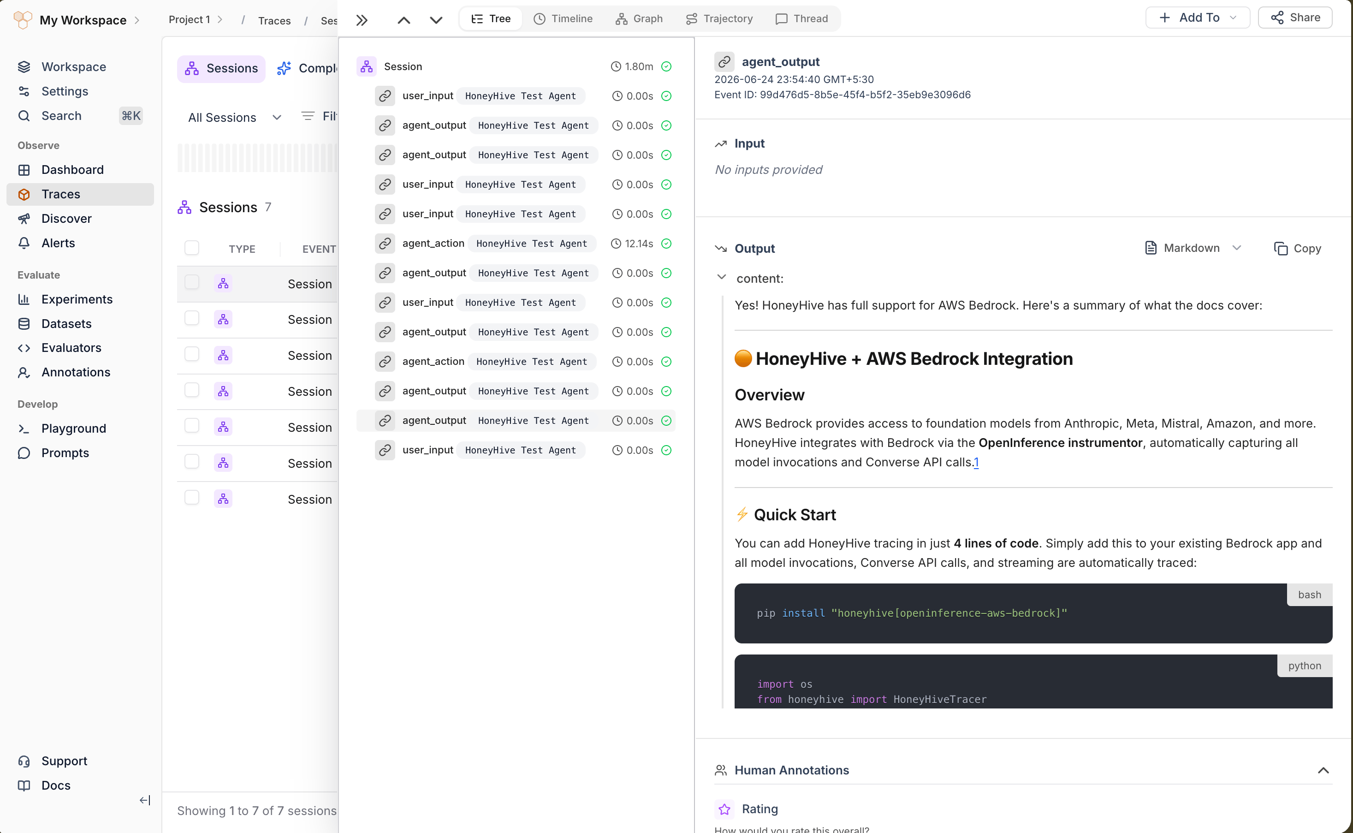Select the Traces nav item
Screen dimensions: 1353x833
(80, 195)
